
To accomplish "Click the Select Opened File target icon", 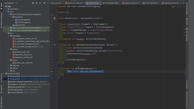I will pyautogui.click(x=33, y=3).
